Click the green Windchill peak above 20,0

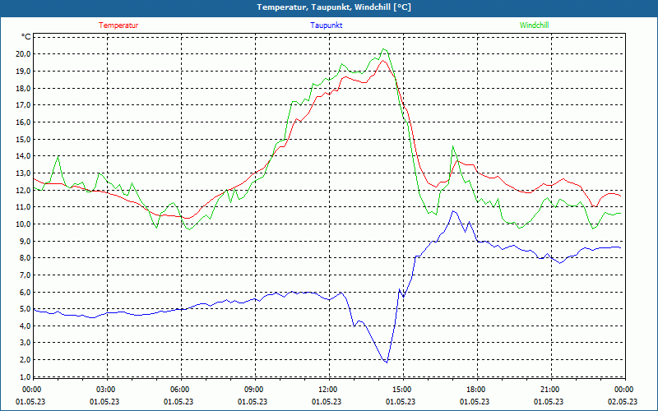[383, 49]
